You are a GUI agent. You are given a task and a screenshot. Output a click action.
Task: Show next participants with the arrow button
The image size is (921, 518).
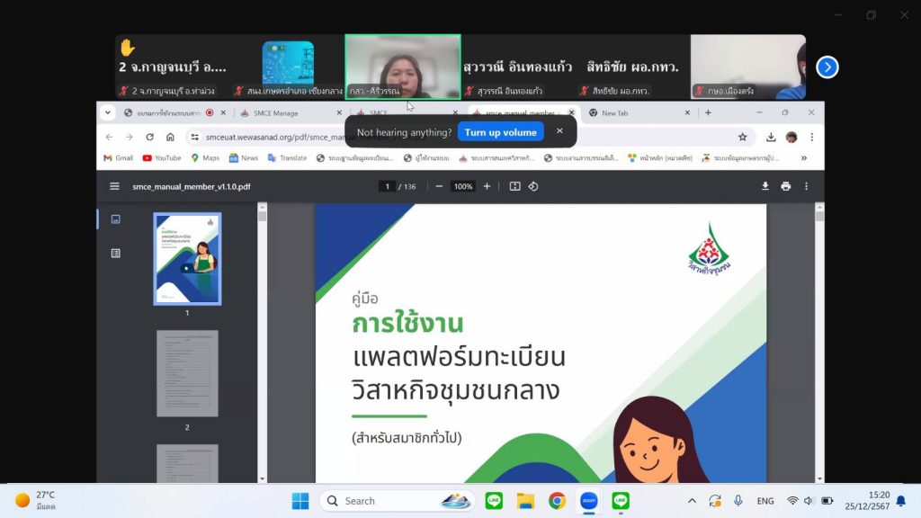pos(827,67)
